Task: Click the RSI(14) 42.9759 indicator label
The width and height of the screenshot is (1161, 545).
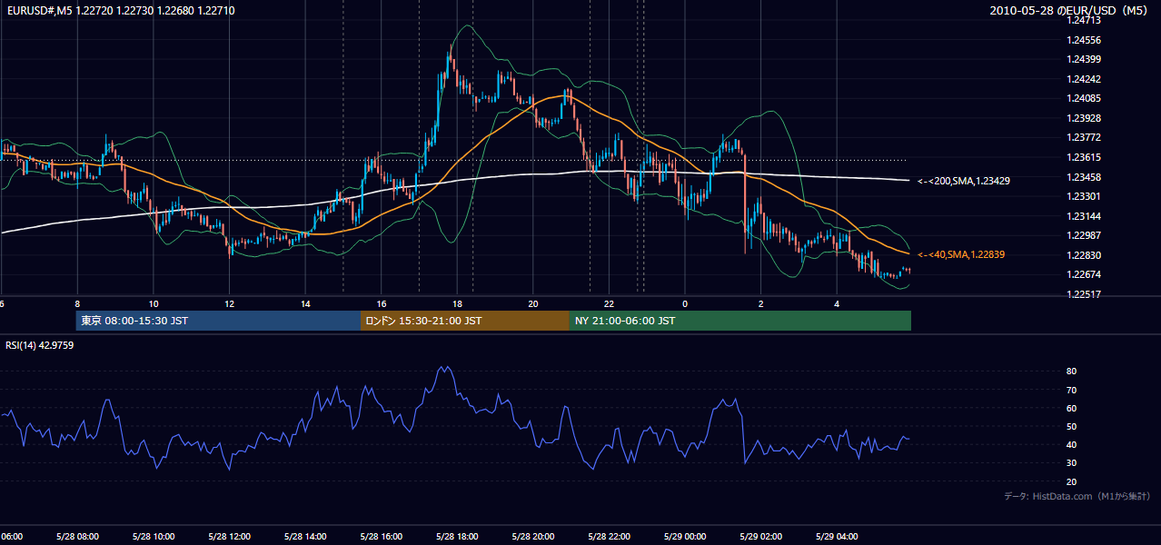Action: (40, 345)
